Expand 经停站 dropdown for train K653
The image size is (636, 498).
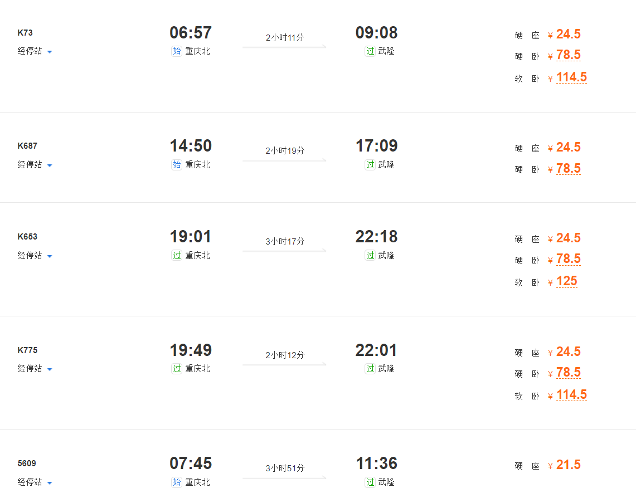(x=35, y=256)
